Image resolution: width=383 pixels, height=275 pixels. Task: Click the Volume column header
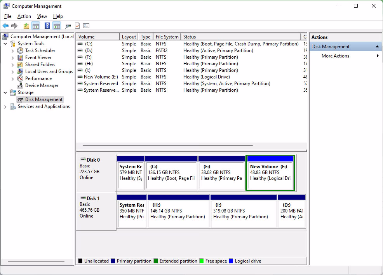coord(98,37)
